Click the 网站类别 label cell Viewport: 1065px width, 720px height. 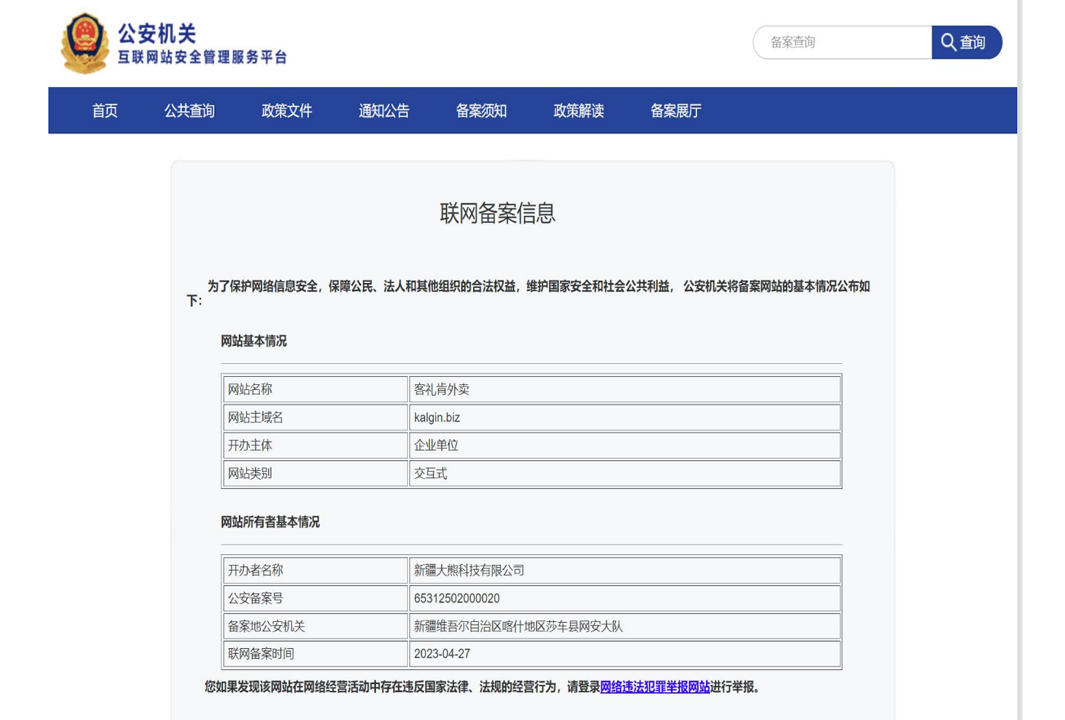315,474
